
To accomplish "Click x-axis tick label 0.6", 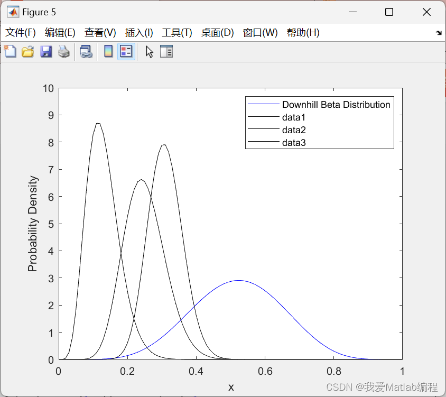I will coord(265,371).
